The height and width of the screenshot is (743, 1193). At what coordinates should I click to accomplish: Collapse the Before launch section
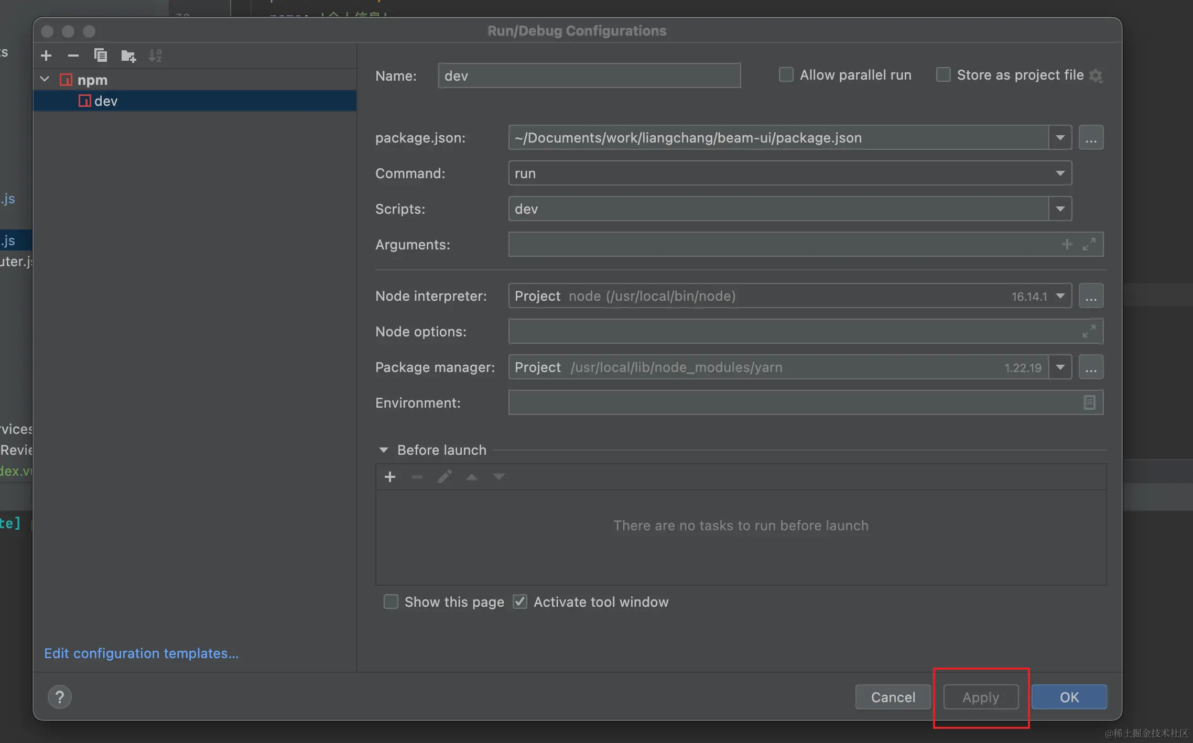point(384,450)
